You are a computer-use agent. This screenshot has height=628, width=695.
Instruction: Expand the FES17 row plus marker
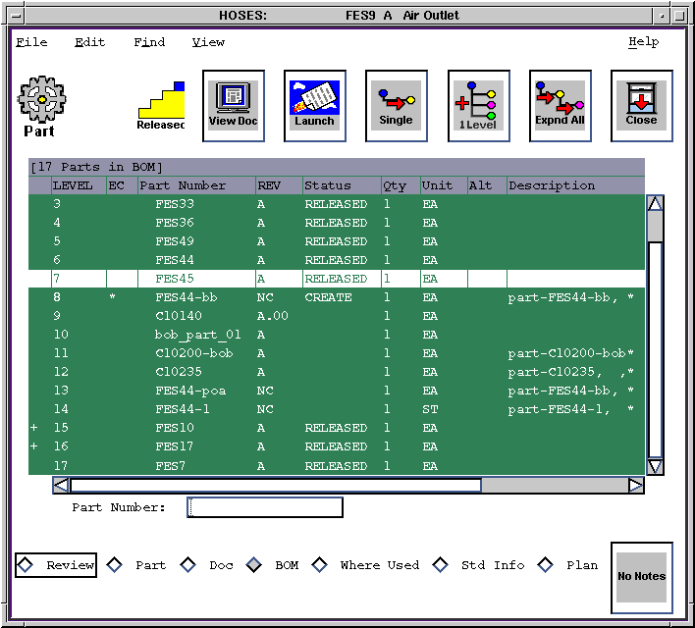[x=35, y=447]
